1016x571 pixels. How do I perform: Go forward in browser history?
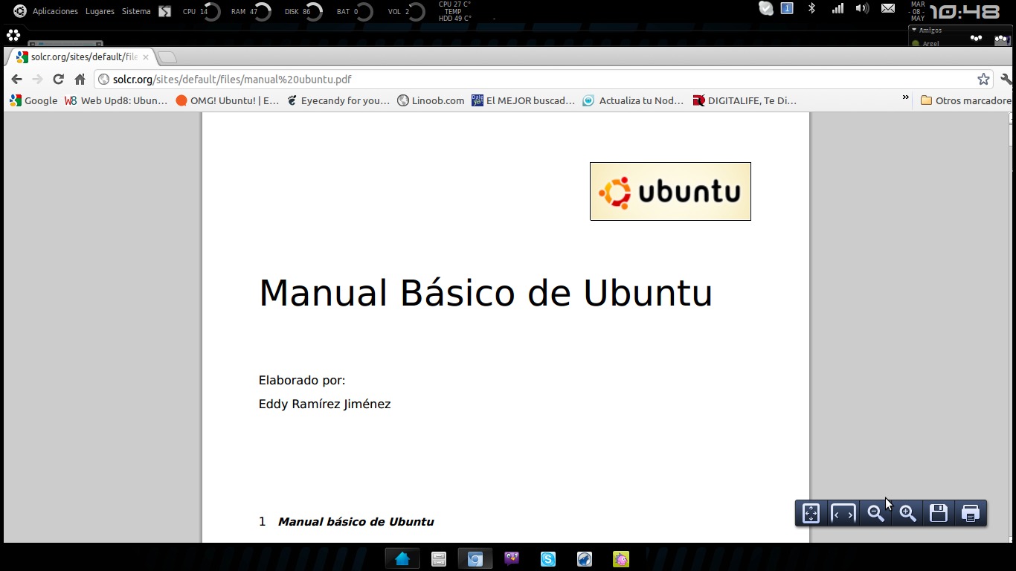(x=37, y=80)
